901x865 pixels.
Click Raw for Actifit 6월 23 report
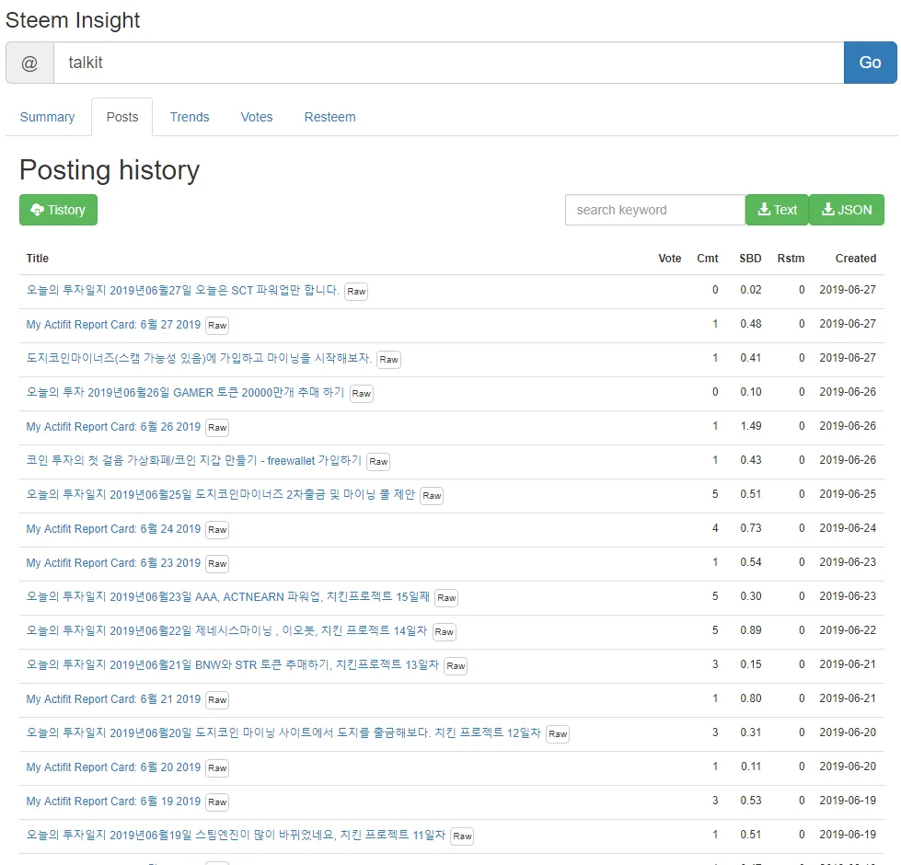pos(217,564)
